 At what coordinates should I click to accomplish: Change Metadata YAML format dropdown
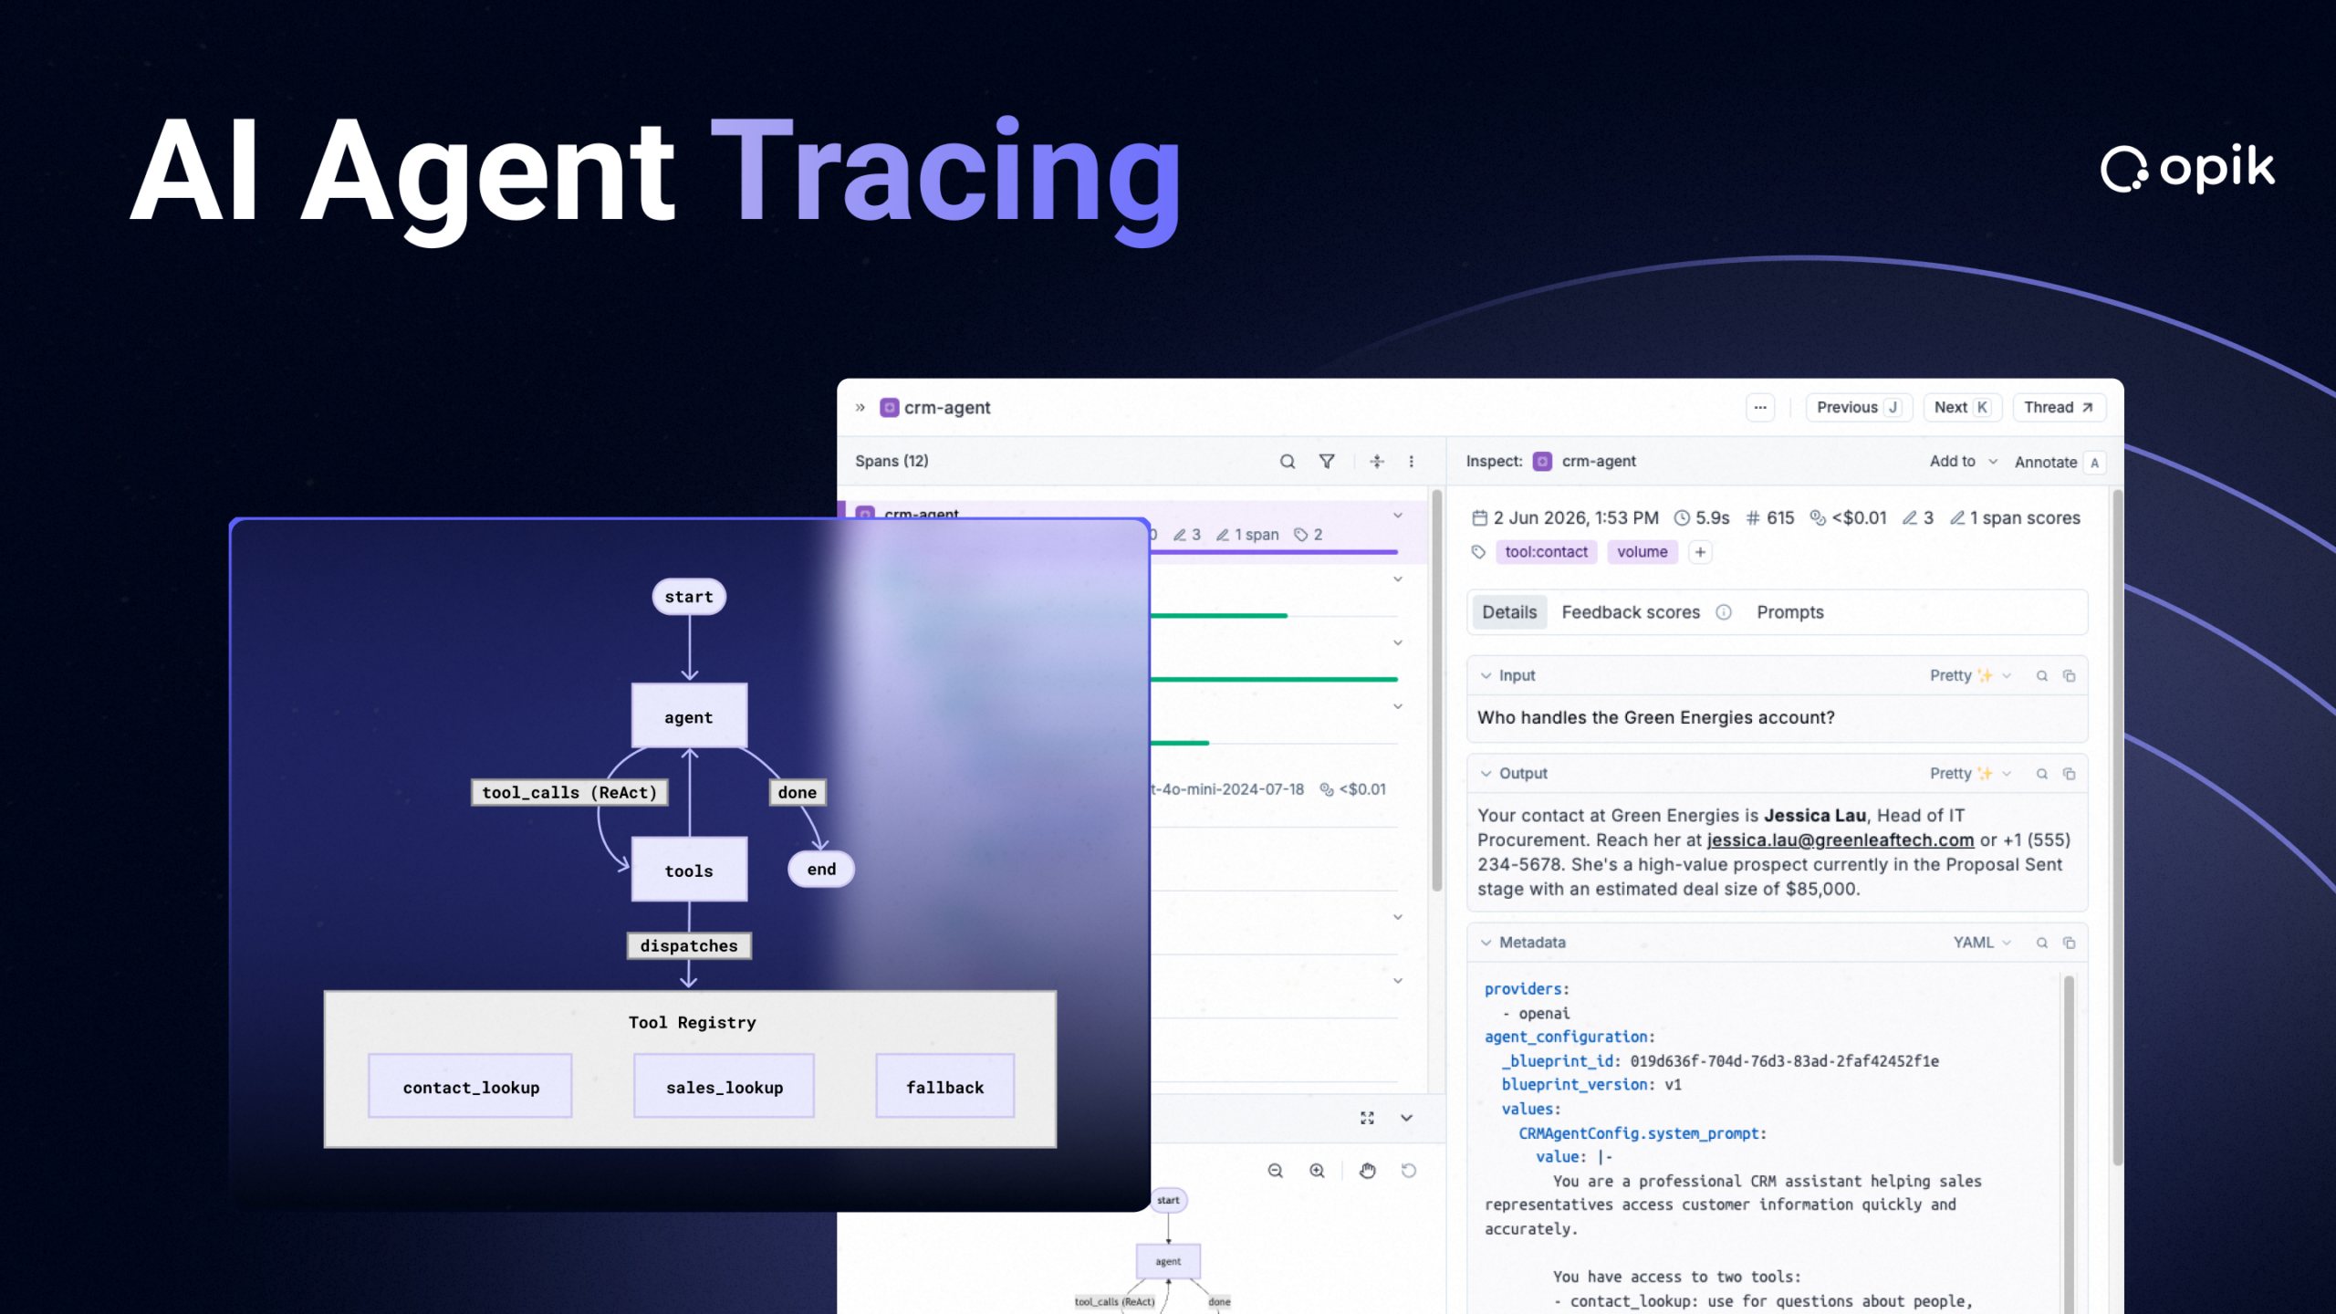1982,943
